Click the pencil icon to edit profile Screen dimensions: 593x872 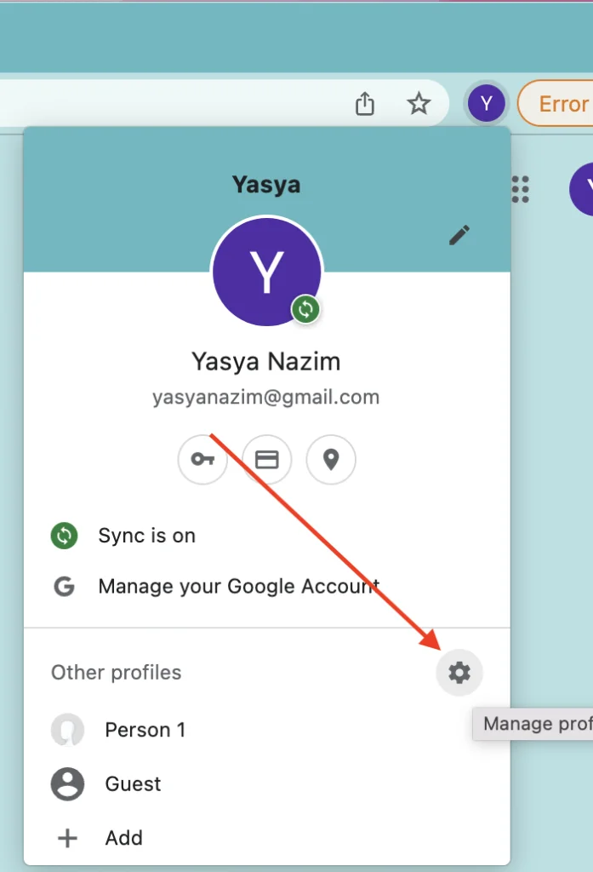459,235
